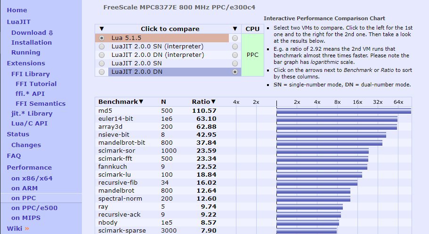Open FFI Semantics page
The width and height of the screenshot is (429, 234).
[40, 103]
